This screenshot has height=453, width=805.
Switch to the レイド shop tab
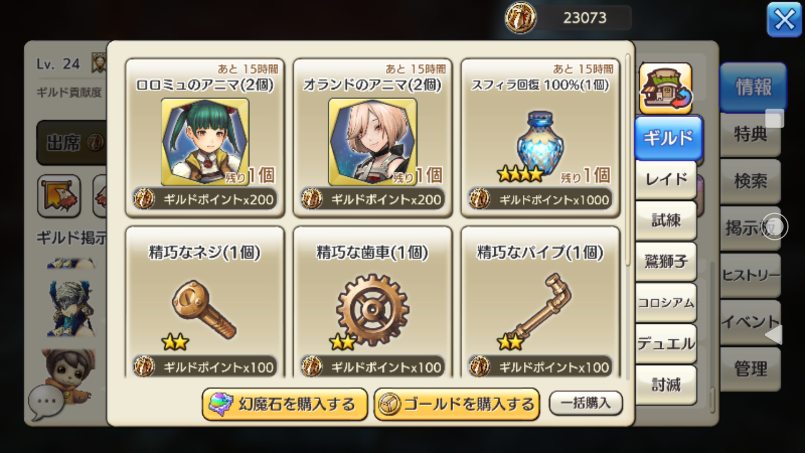666,179
